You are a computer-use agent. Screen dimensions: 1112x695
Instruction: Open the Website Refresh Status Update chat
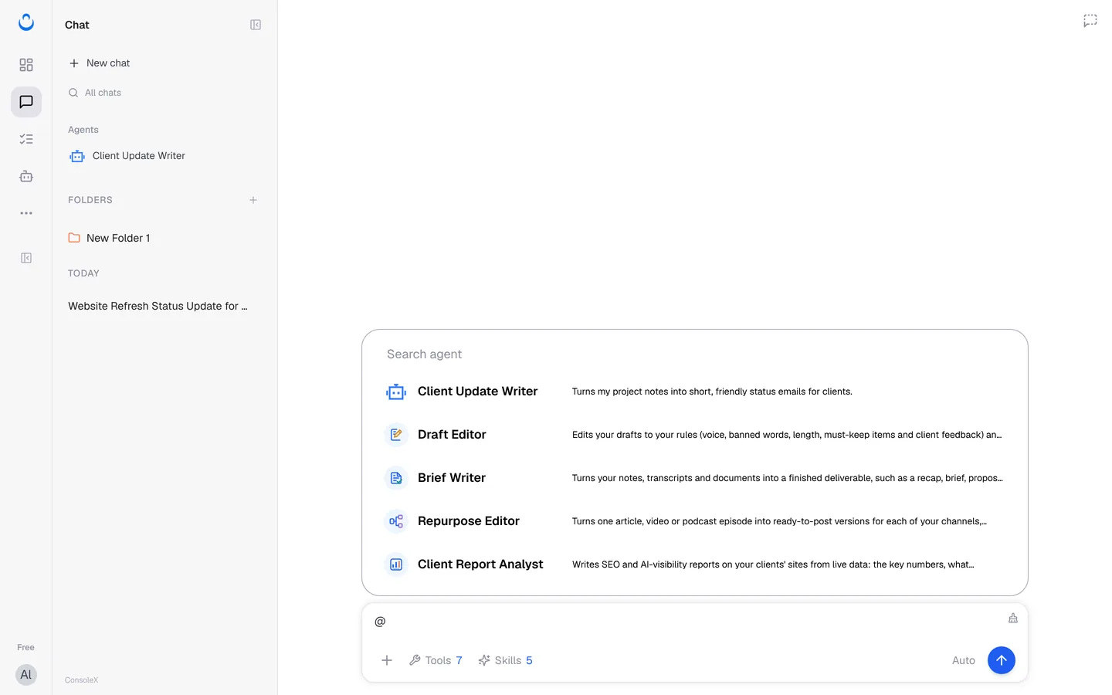(x=158, y=306)
